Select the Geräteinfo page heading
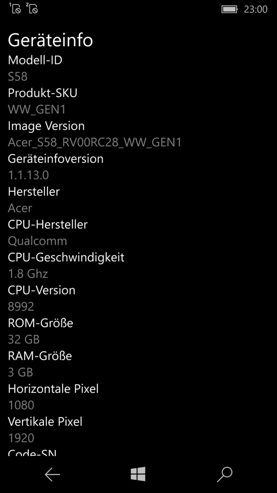 (50, 40)
